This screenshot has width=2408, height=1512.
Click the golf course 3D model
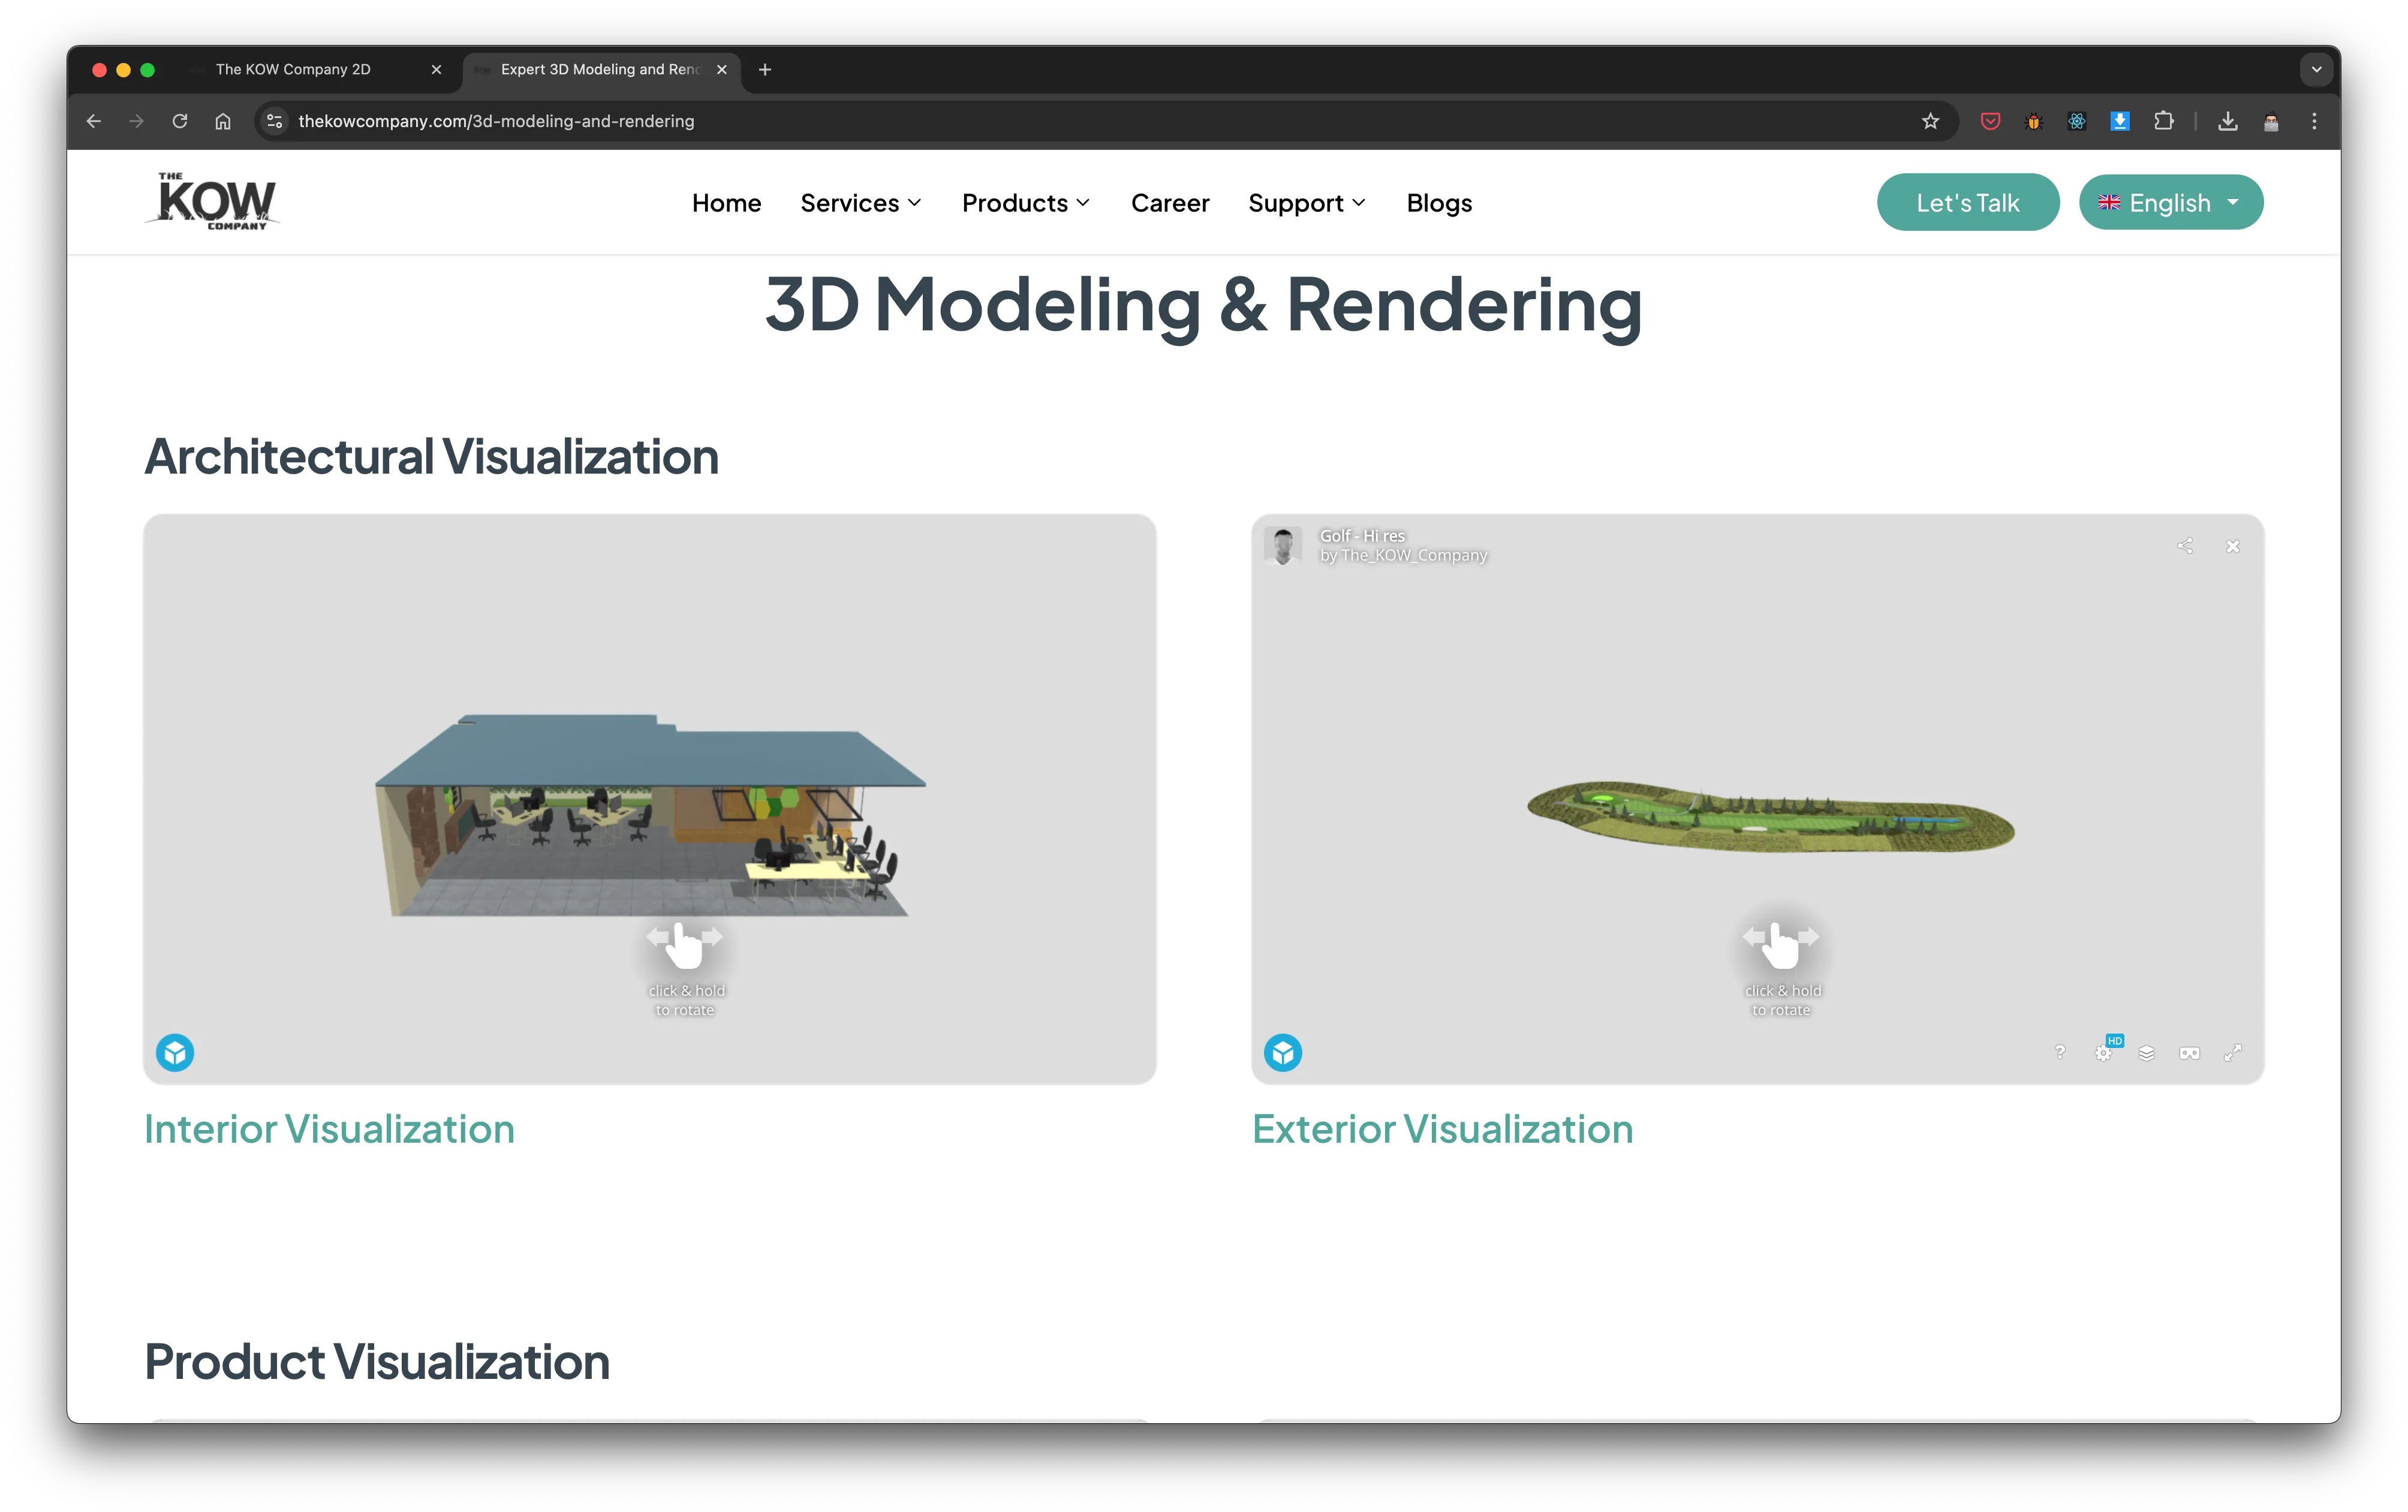click(1770, 816)
